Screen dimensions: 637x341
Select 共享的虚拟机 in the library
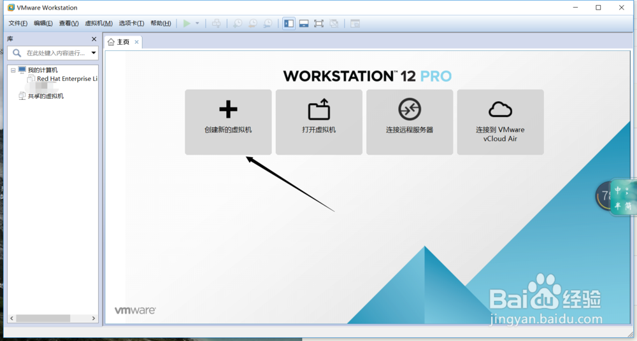click(45, 96)
